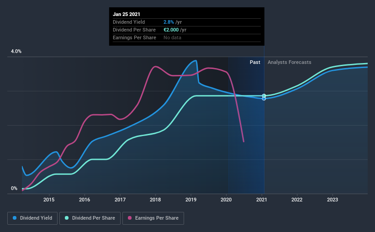The image size is (375, 232).
Task: Click the 2015 x-axis label
Action: [49, 200]
